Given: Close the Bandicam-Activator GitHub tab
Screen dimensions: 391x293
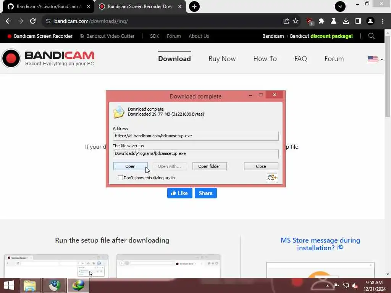Looking at the screenshot, I should click(x=89, y=6).
